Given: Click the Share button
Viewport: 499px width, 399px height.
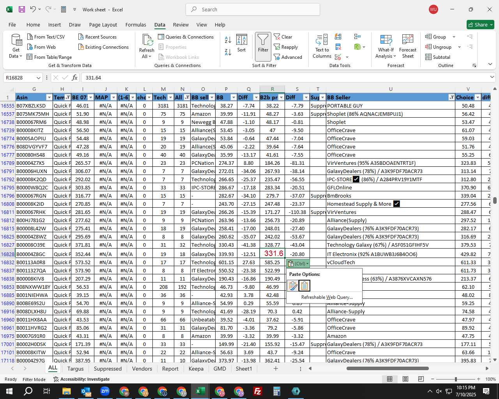Looking at the screenshot, I should (x=480, y=25).
